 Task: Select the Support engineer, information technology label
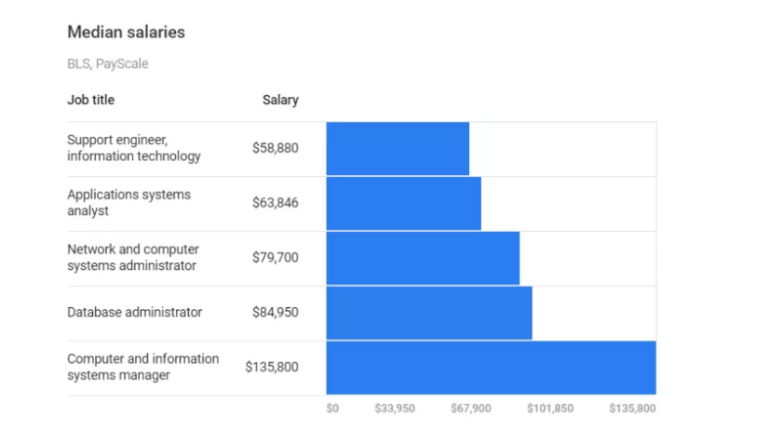pyautogui.click(x=133, y=148)
